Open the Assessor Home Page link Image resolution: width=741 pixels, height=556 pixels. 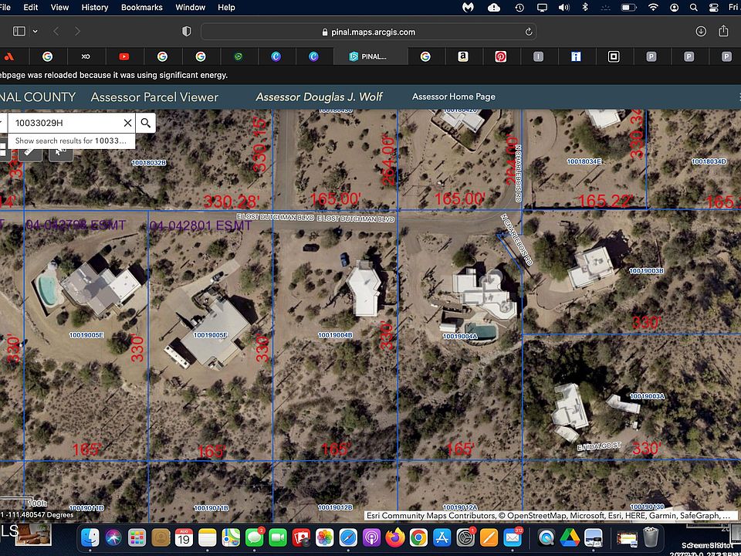click(453, 97)
